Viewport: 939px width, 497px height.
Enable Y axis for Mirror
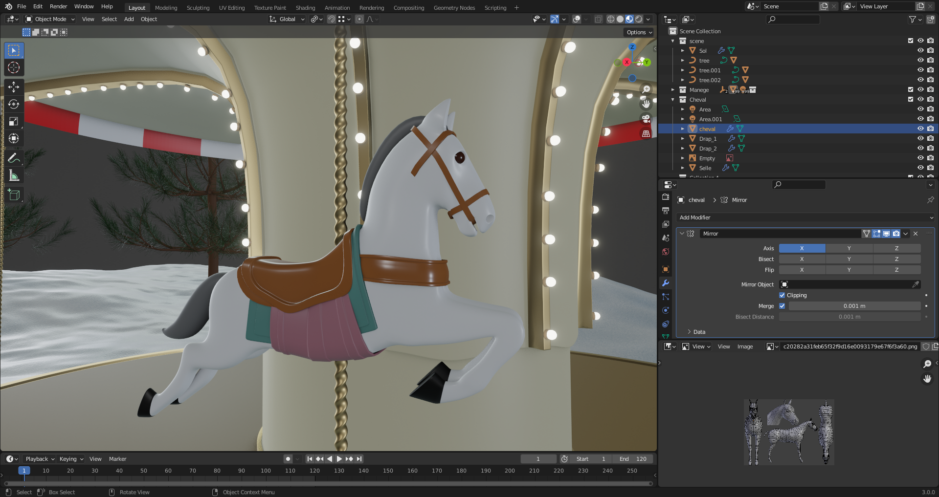849,248
